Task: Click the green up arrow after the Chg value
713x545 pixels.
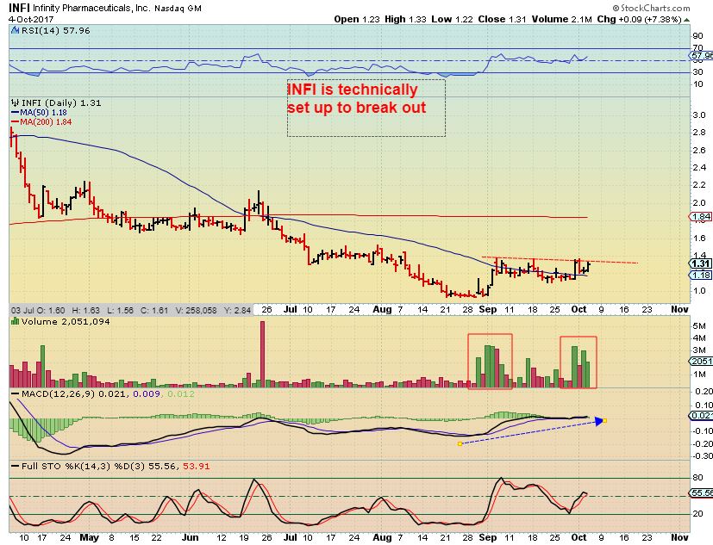Action: 686,20
